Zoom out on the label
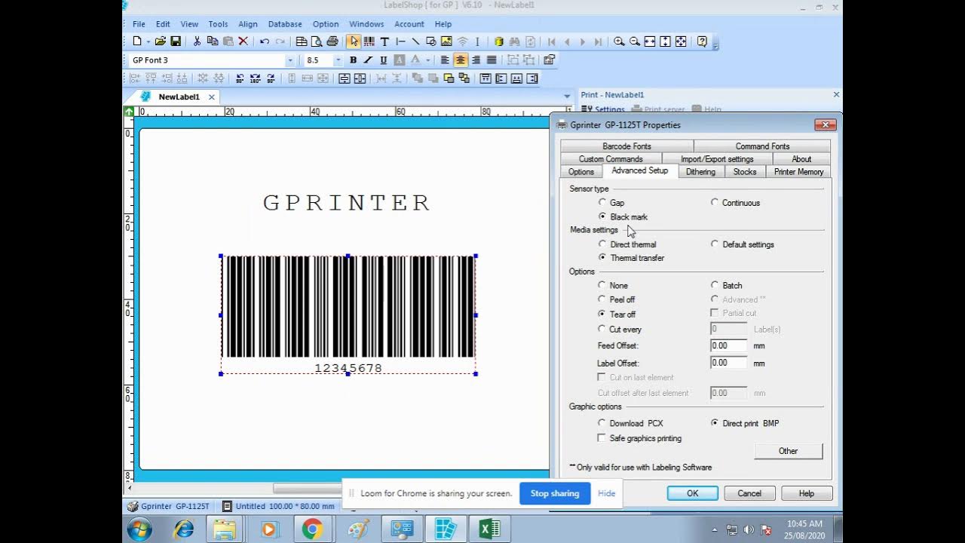Viewport: 965px width, 543px height. point(635,41)
